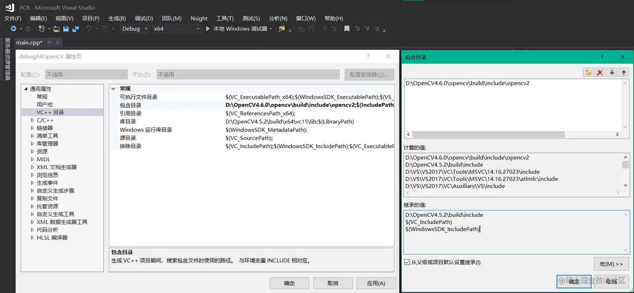Click the save all toolbar icon
This screenshot has width=634, height=293.
pos(75,28)
